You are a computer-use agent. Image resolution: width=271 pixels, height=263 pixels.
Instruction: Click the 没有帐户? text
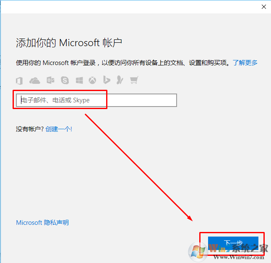(30, 129)
